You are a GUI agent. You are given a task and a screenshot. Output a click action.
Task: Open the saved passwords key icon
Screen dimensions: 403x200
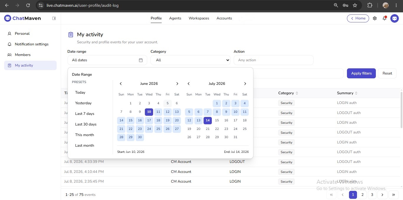point(345,5)
